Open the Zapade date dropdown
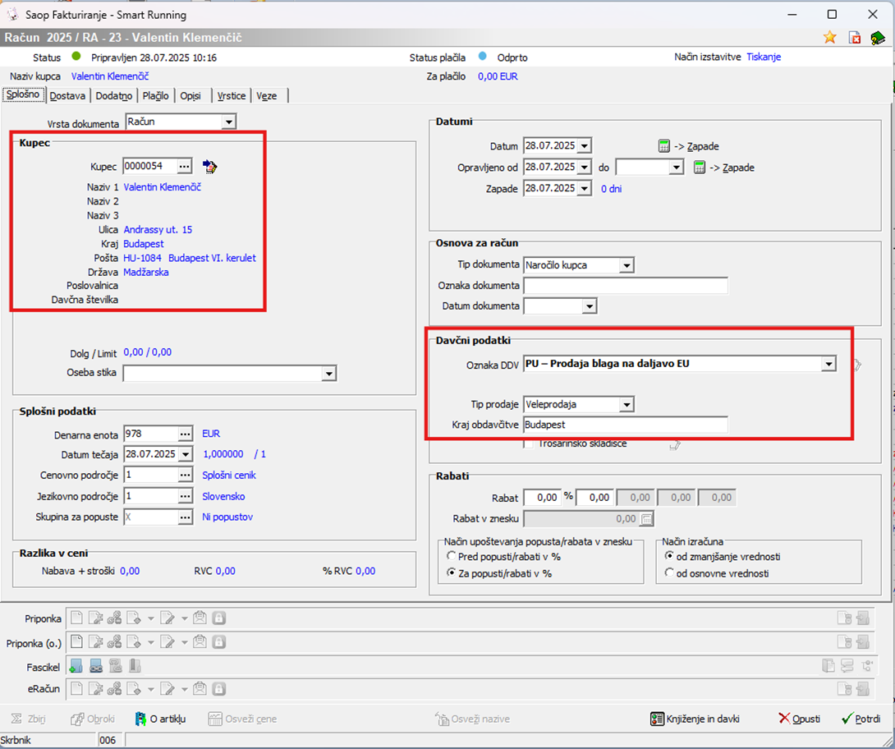 (x=585, y=188)
